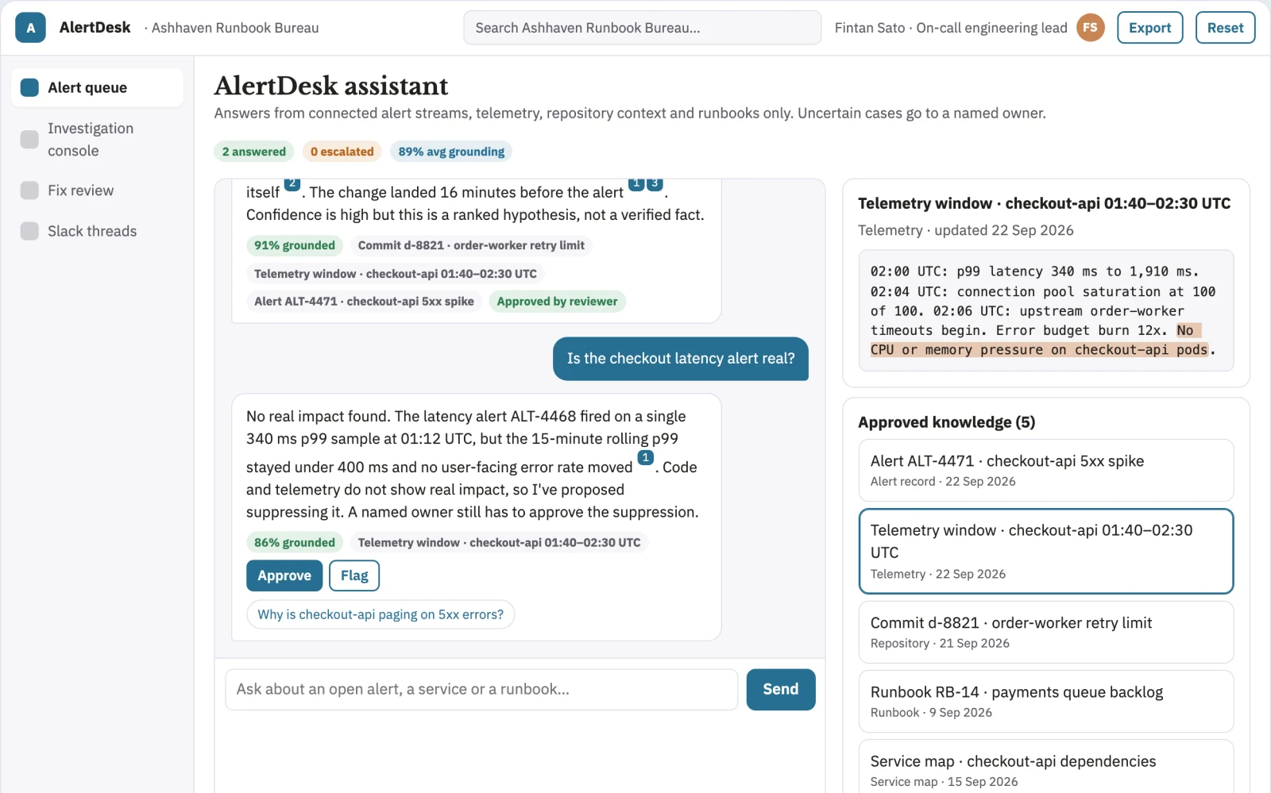Image resolution: width=1271 pixels, height=793 pixels.
Task: Click the AlertDesk logo icon
Action: pyautogui.click(x=30, y=28)
